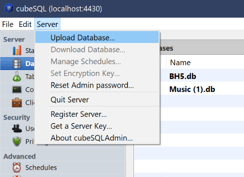Click the alarm clock Schedules icon
Viewport: 244px width, 177px height.
tap(17, 168)
